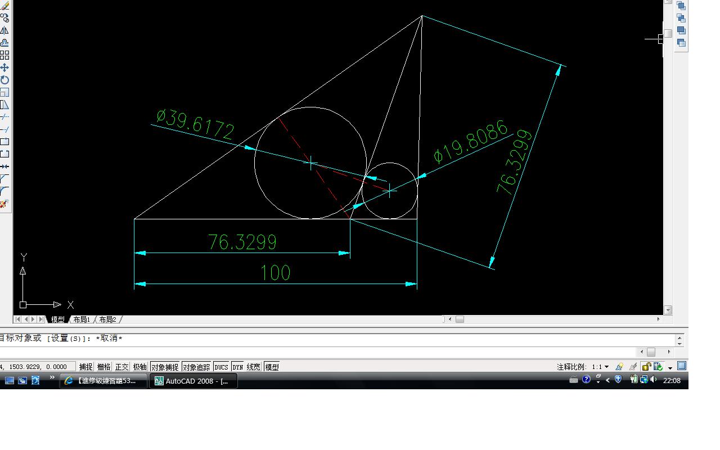Select the Break tool
Image resolution: width=720 pixels, height=450 pixels.
click(4, 154)
